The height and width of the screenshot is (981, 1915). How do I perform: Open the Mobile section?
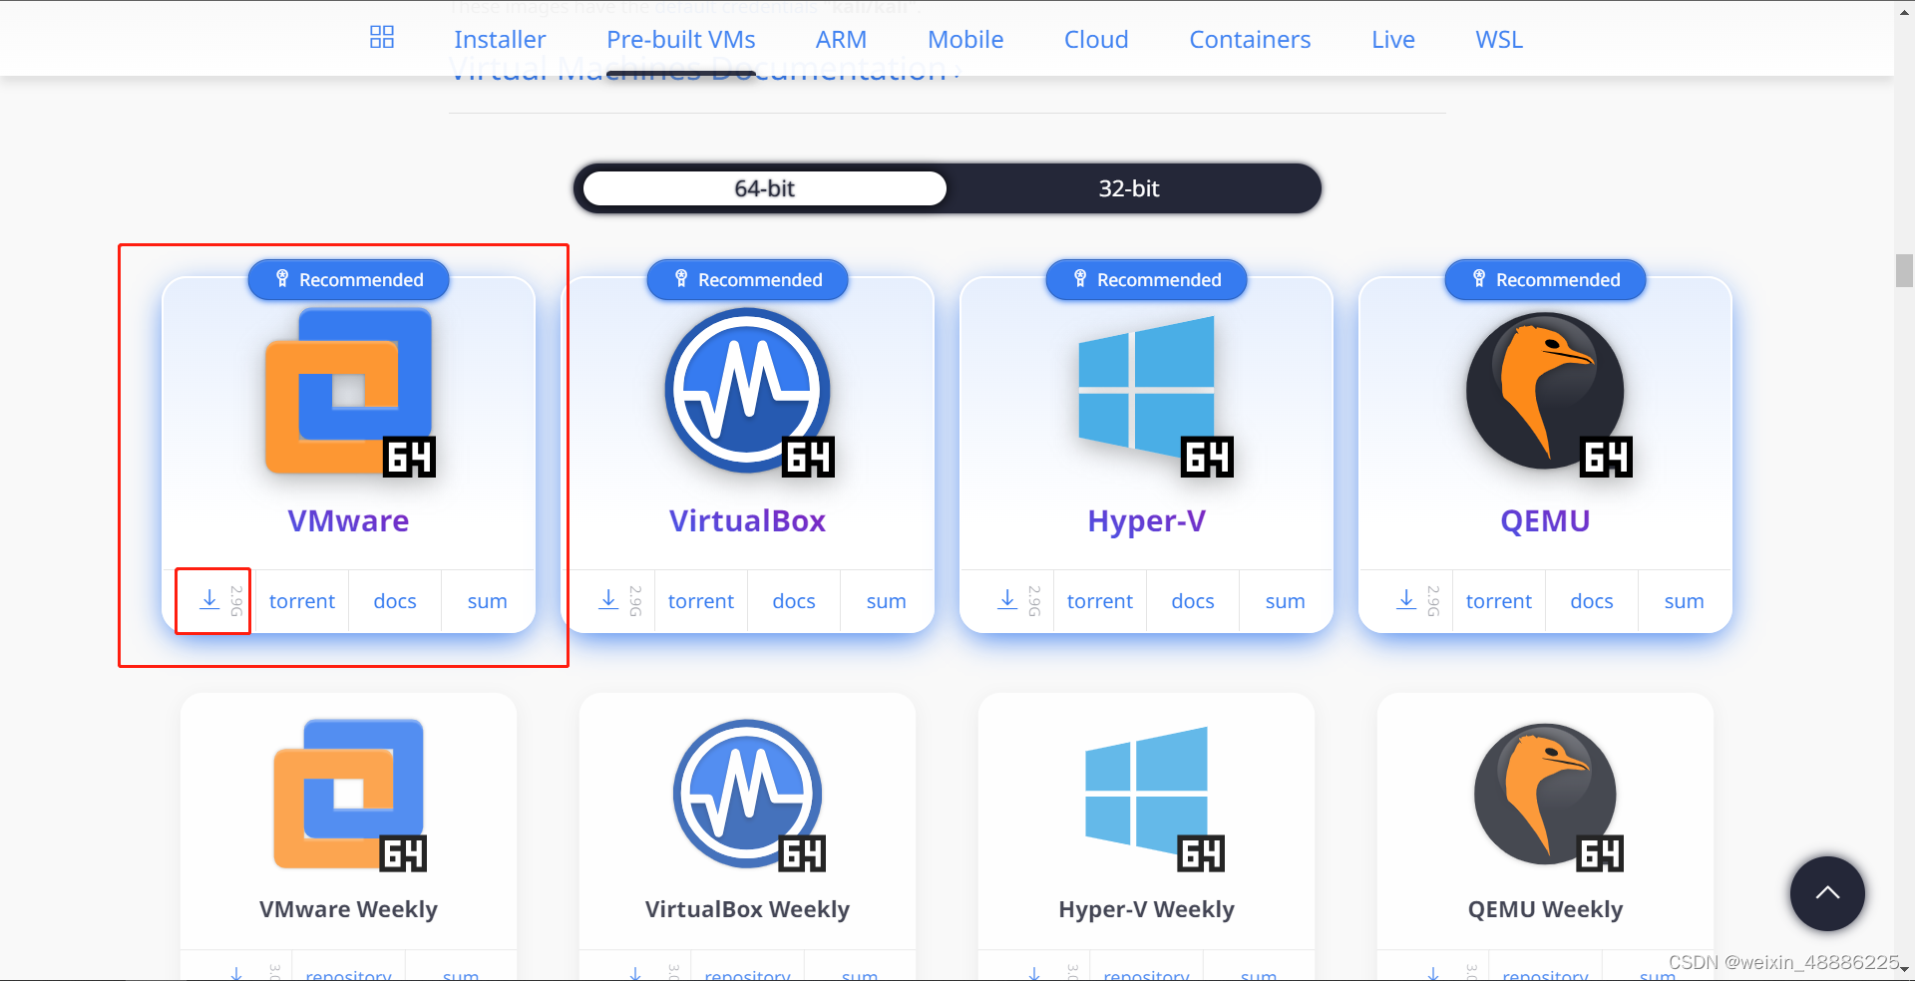965,40
